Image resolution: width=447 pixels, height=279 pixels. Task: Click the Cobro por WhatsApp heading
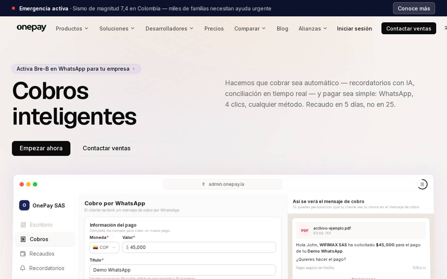click(115, 203)
